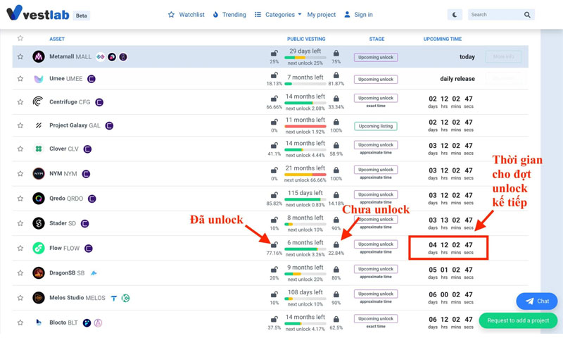Open the Centrifuge CFG project link
The height and width of the screenshot is (338, 563).
pyautogui.click(x=70, y=102)
